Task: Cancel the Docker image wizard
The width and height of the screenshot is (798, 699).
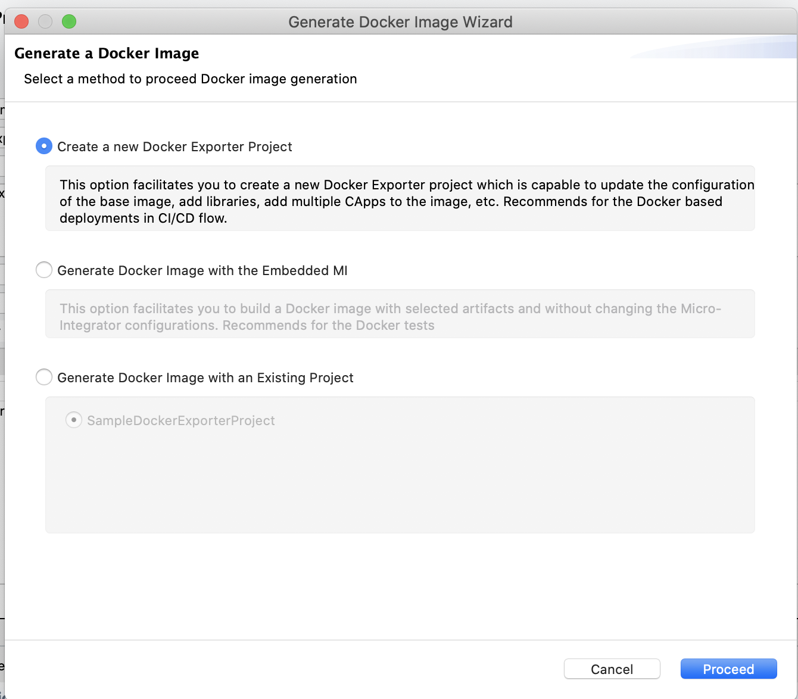Action: (612, 669)
